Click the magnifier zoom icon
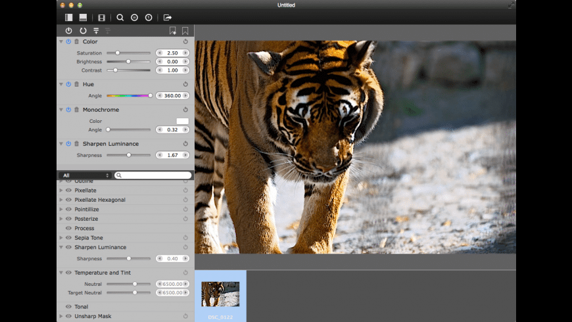572x322 pixels. click(120, 17)
